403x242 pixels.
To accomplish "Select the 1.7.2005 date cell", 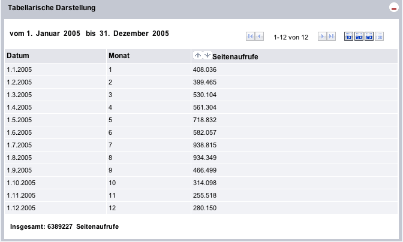I will click(19, 145).
